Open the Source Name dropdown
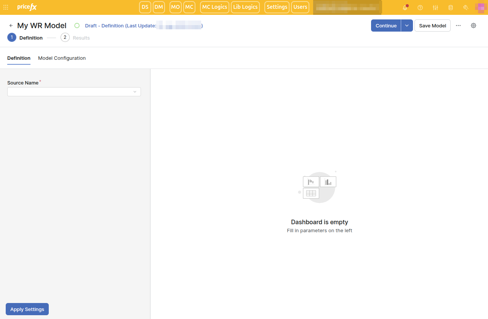This screenshot has width=488, height=319. coord(74,92)
